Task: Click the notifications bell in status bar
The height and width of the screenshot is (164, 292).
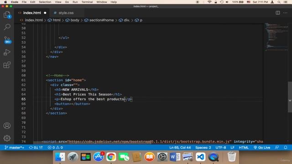Action: pos(286,148)
